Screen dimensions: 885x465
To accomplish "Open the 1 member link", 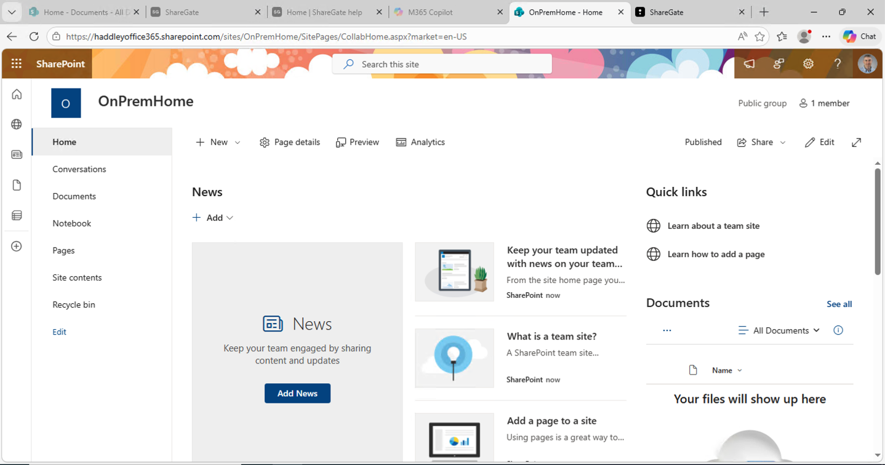I will 824,103.
